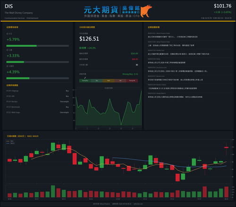Click the +5.79% three-day performance value
Screen dimensions: 236x207
13,39
